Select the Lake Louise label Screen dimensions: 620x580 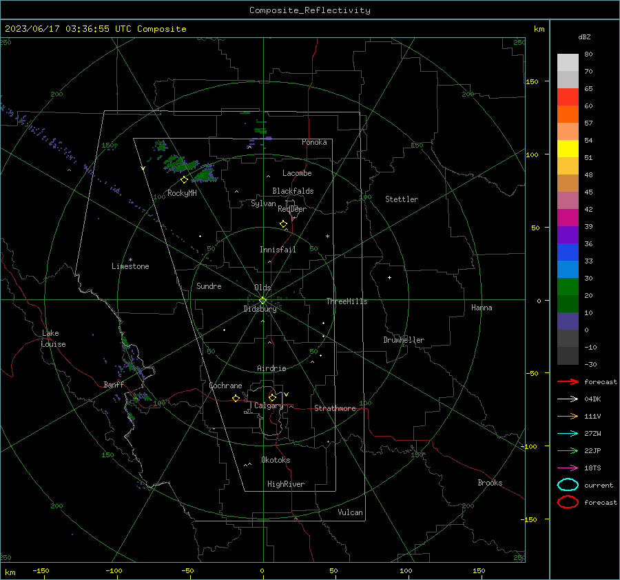(x=53, y=339)
